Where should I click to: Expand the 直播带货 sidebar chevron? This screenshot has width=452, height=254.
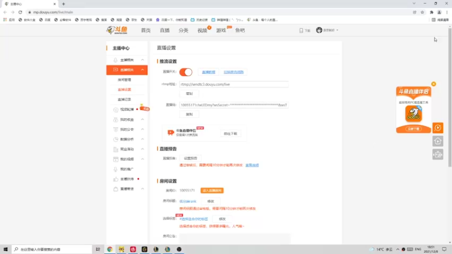[142, 189]
